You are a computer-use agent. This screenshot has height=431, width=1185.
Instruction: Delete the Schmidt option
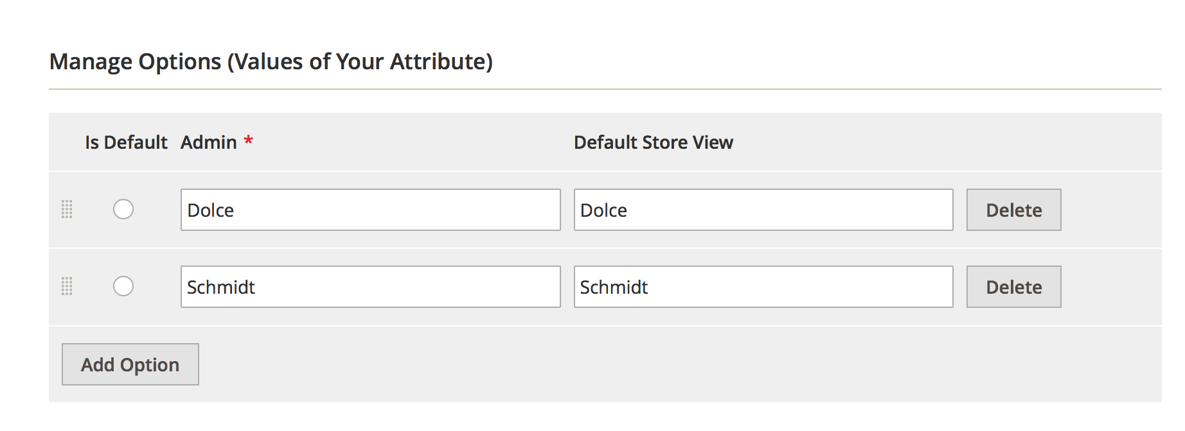[x=1013, y=287]
